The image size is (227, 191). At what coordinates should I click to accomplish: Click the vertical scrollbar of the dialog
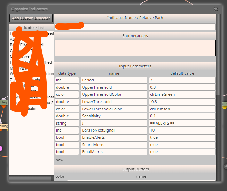[x=219, y=55]
